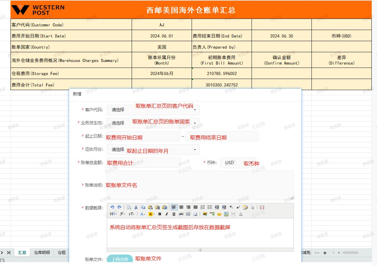Focus the 账单总金额 input field

(143, 163)
